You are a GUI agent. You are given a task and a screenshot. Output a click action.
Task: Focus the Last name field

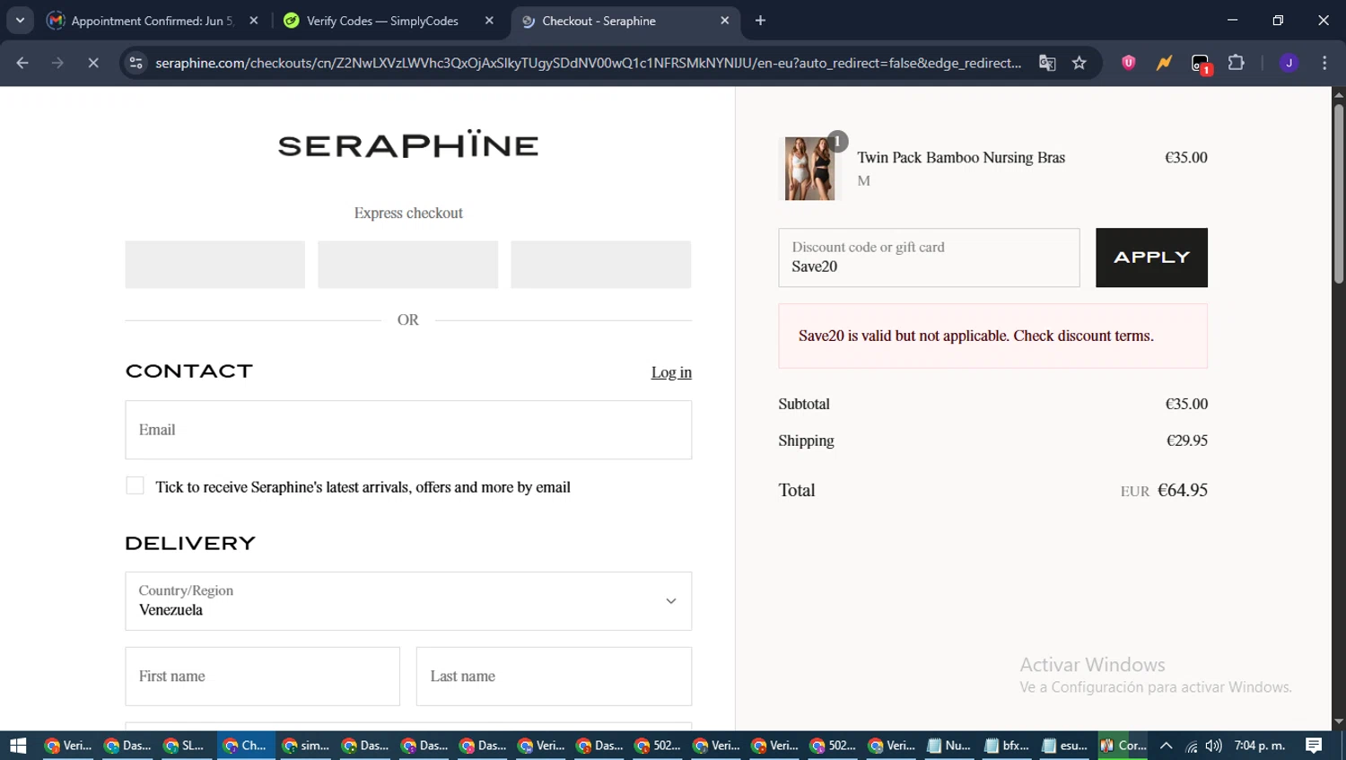[554, 677]
